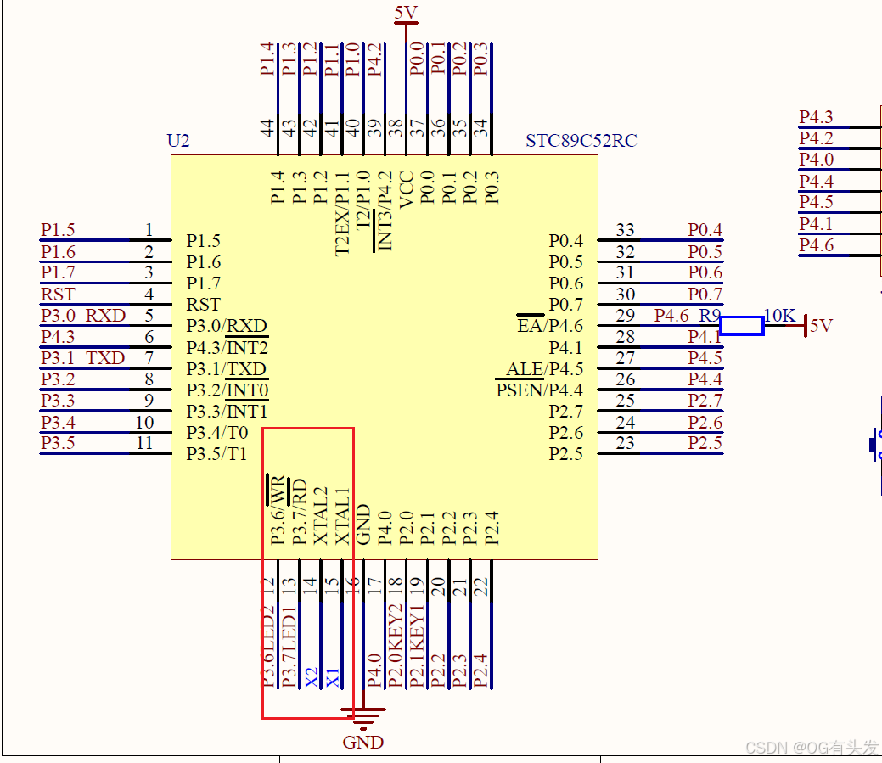Select the P4.3/INT2 pin name

(x=228, y=347)
